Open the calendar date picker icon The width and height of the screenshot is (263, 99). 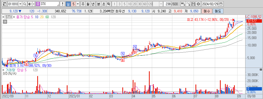tap(221, 4)
